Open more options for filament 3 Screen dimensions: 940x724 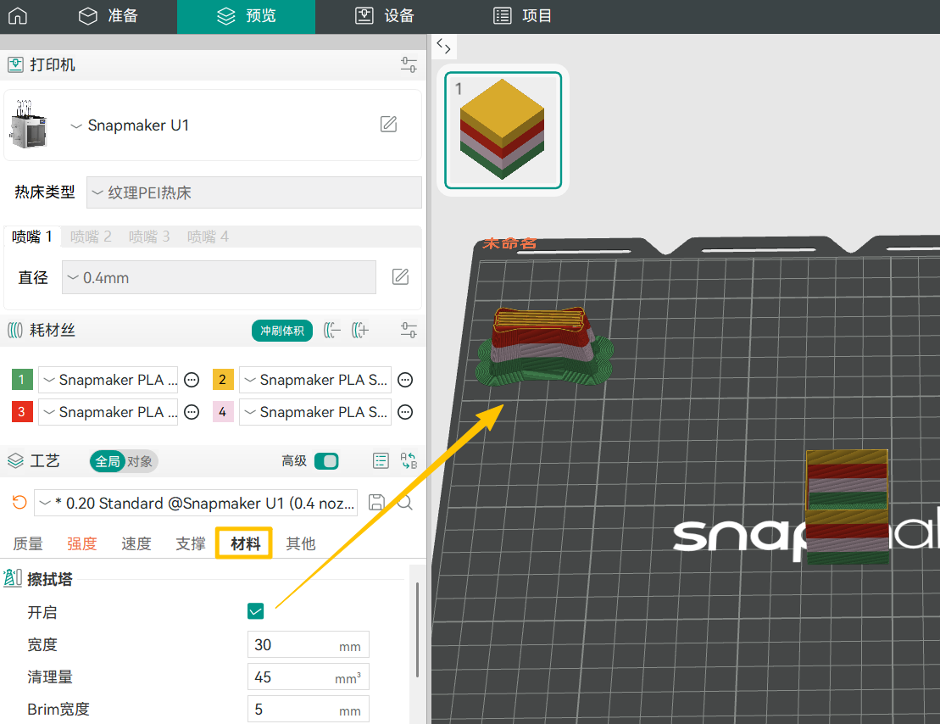coord(192,412)
